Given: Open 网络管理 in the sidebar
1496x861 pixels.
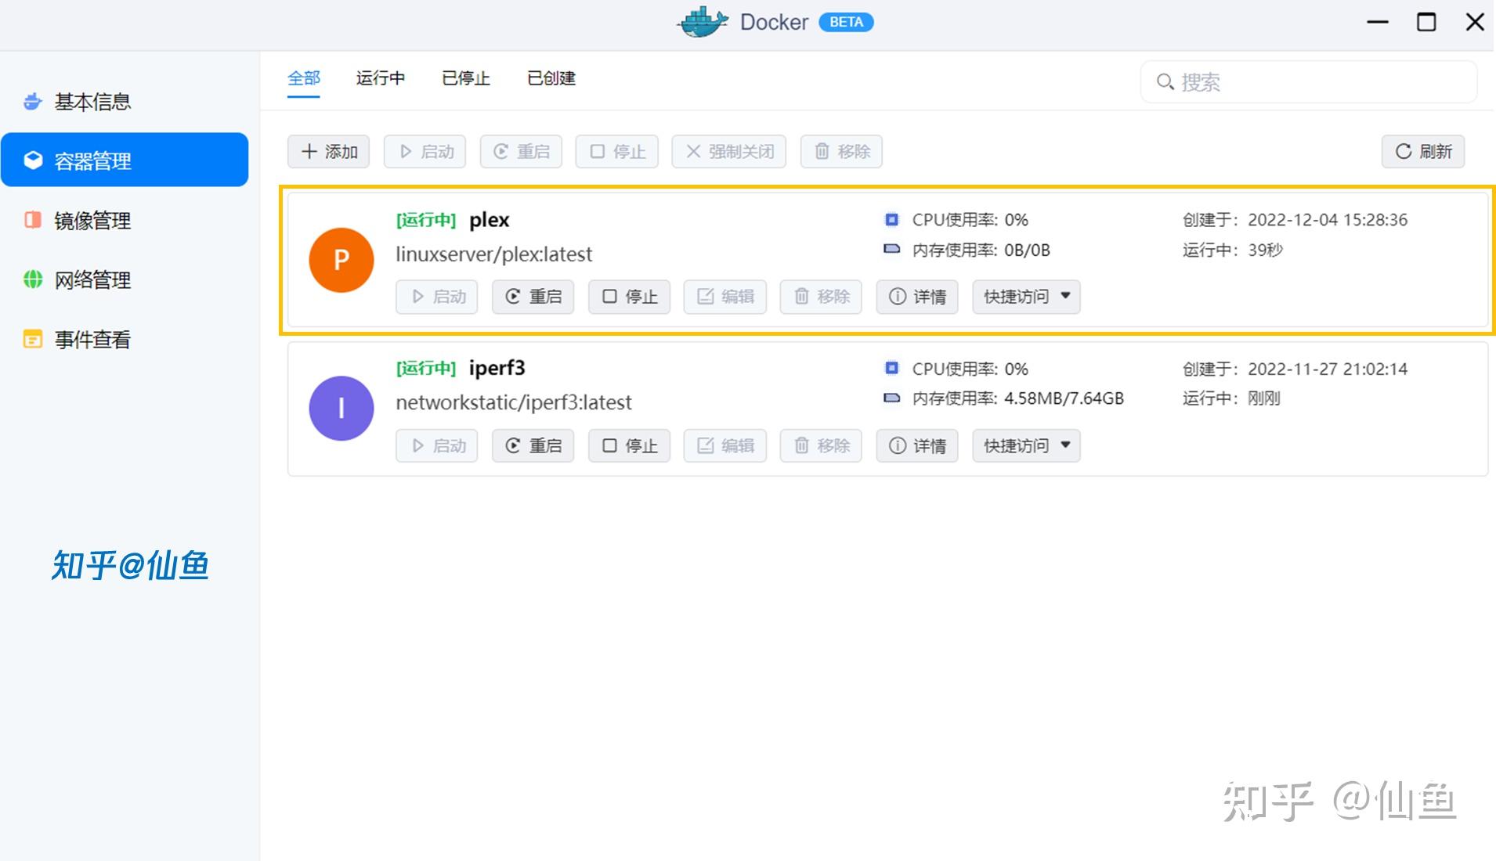Looking at the screenshot, I should click(x=125, y=279).
